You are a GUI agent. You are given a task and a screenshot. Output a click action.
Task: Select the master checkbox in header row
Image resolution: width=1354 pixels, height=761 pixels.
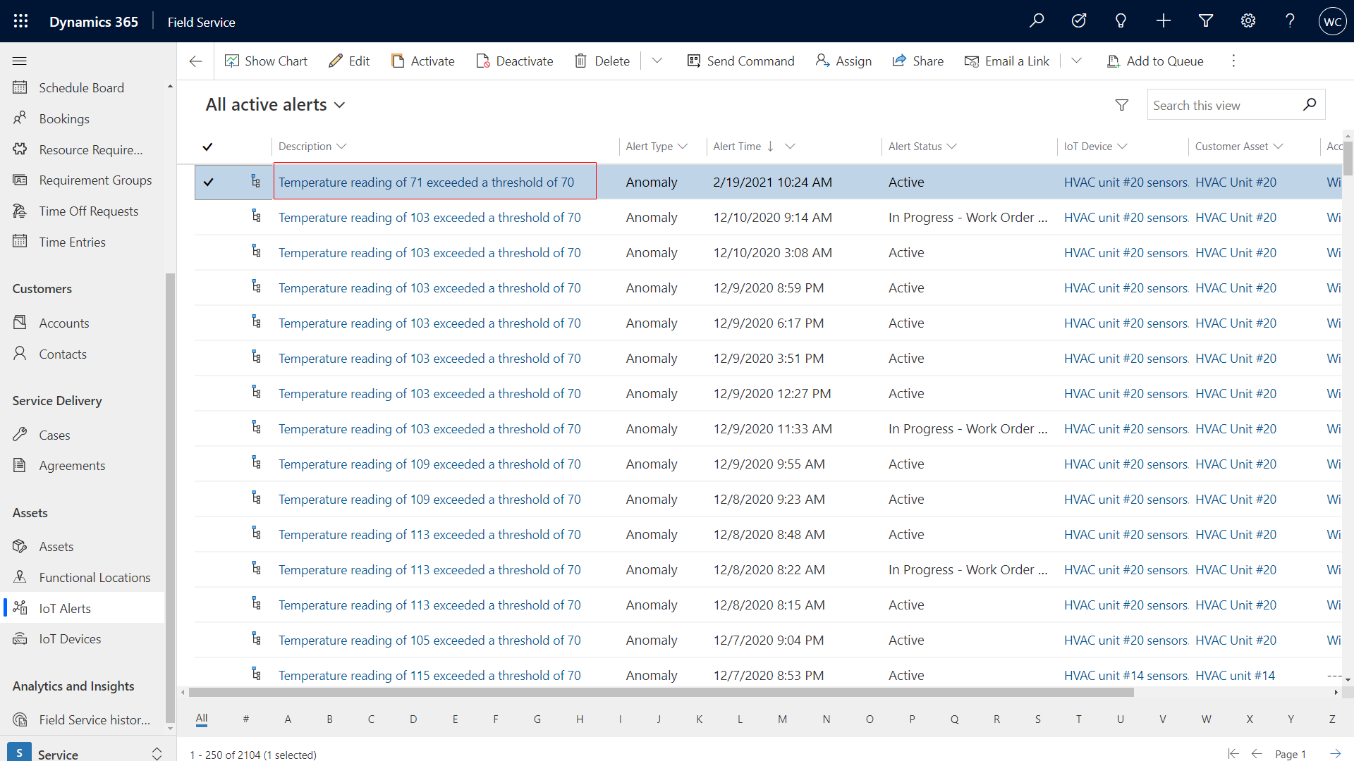point(208,146)
